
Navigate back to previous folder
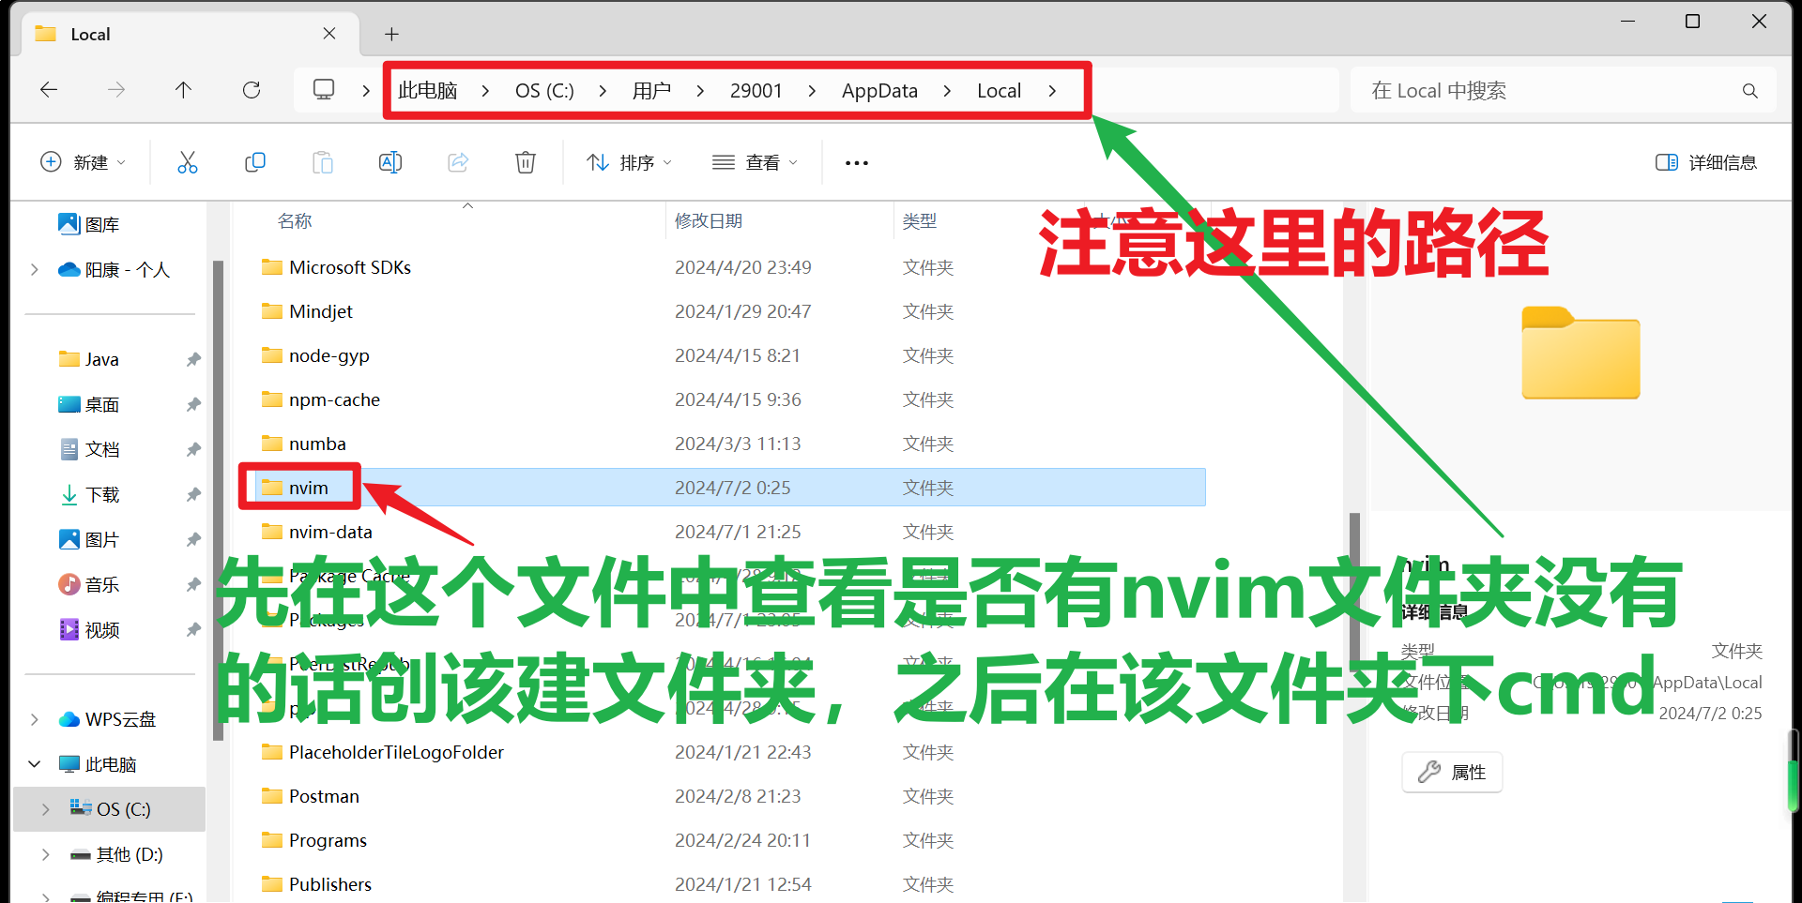click(49, 89)
